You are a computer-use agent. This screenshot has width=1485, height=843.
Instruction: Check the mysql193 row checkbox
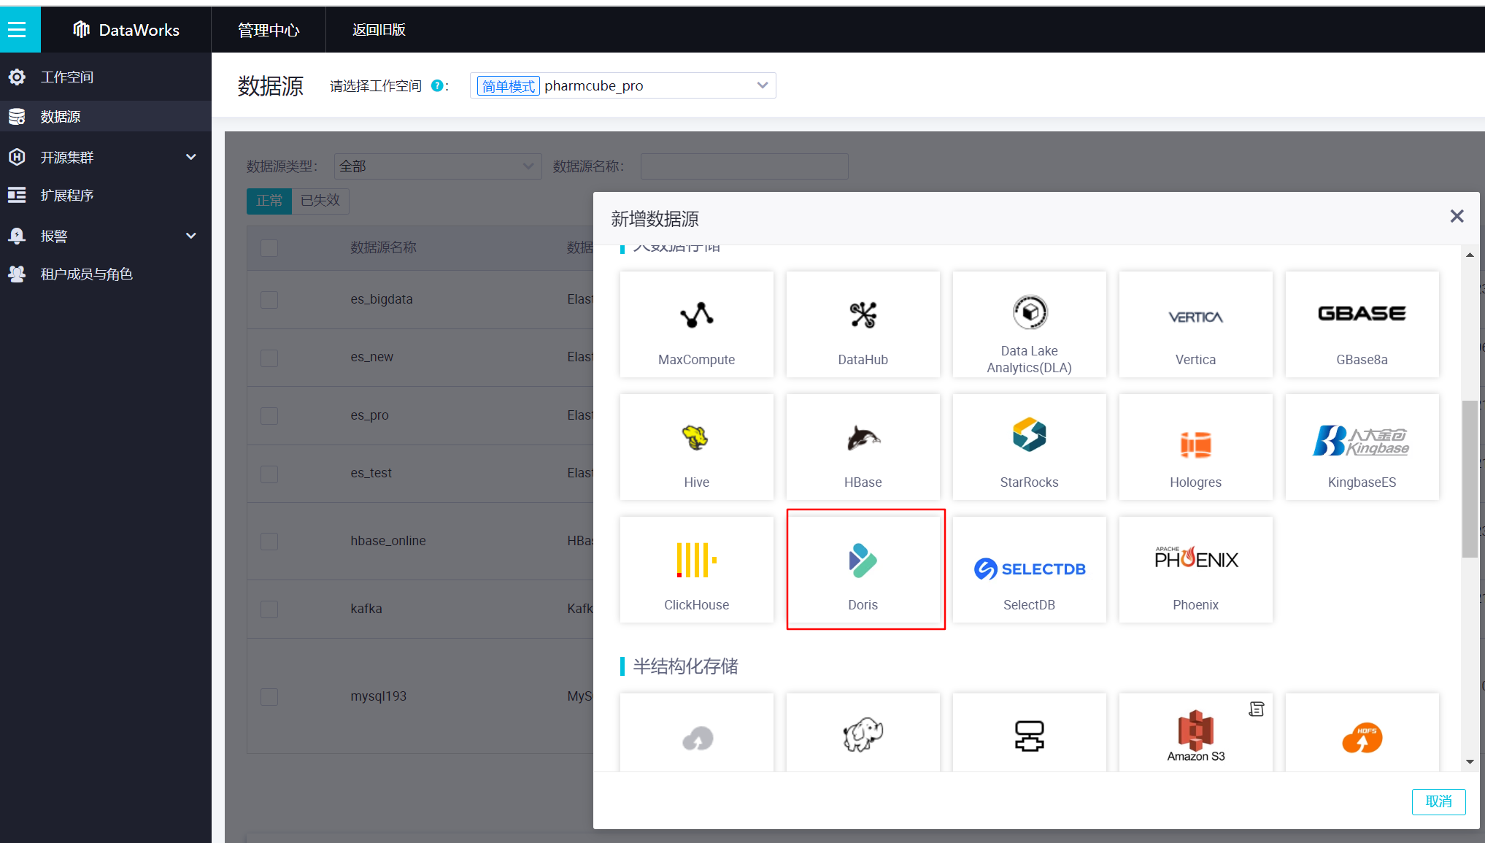pos(269,697)
